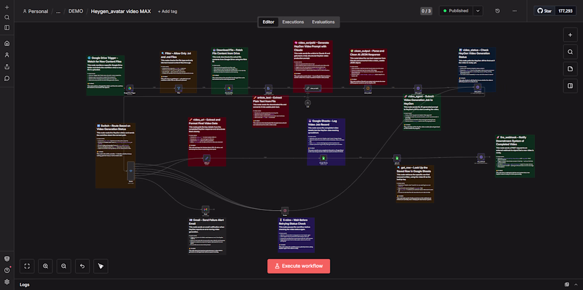Go to home overview in left sidebar

[x=7, y=43]
